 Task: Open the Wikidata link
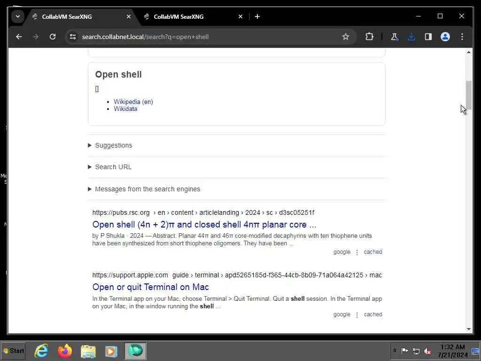pos(125,109)
